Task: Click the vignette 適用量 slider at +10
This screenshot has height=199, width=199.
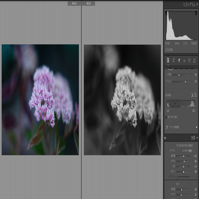Action: point(183,156)
